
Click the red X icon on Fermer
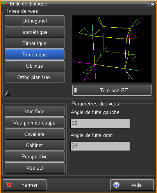9,185
